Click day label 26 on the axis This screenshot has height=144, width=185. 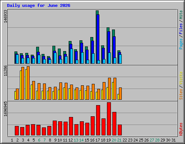click(146, 140)
